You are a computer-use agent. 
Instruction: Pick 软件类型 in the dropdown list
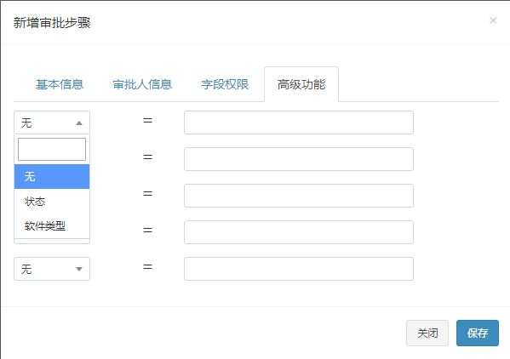click(x=52, y=225)
